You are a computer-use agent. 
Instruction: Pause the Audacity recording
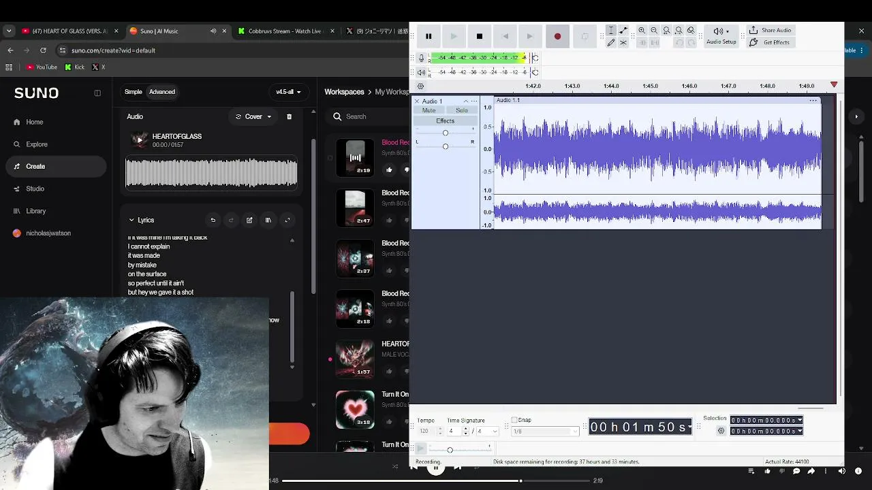pyautogui.click(x=429, y=36)
